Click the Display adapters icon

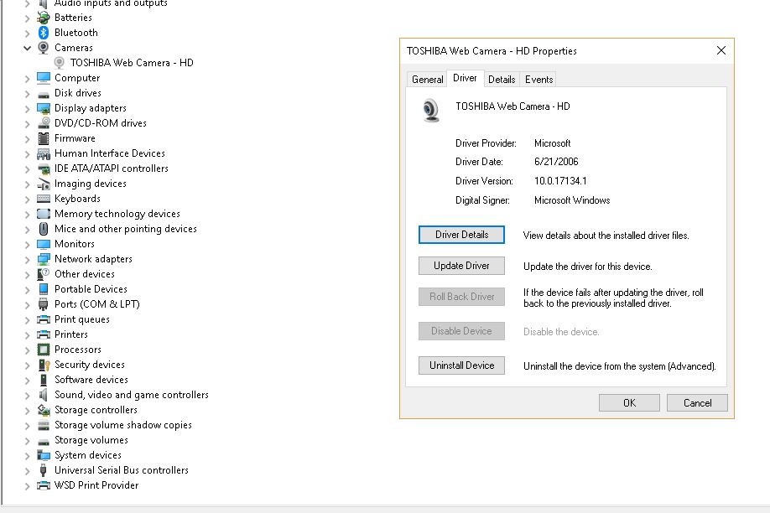pyautogui.click(x=44, y=108)
